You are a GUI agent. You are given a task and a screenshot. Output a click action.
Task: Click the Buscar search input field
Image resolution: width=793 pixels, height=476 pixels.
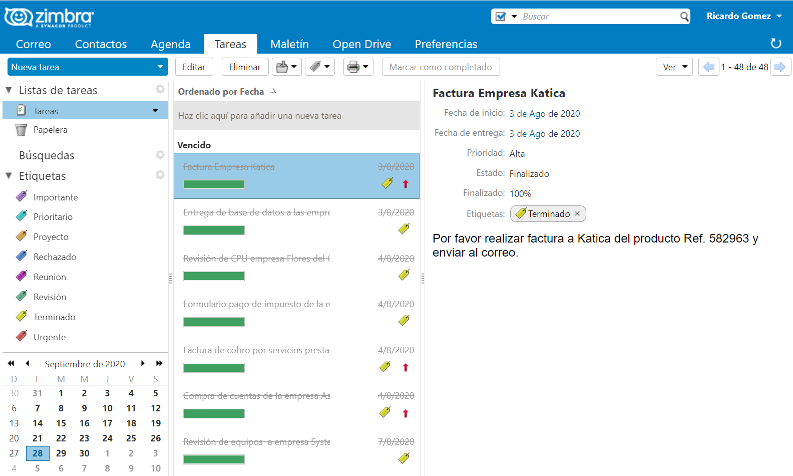(599, 17)
